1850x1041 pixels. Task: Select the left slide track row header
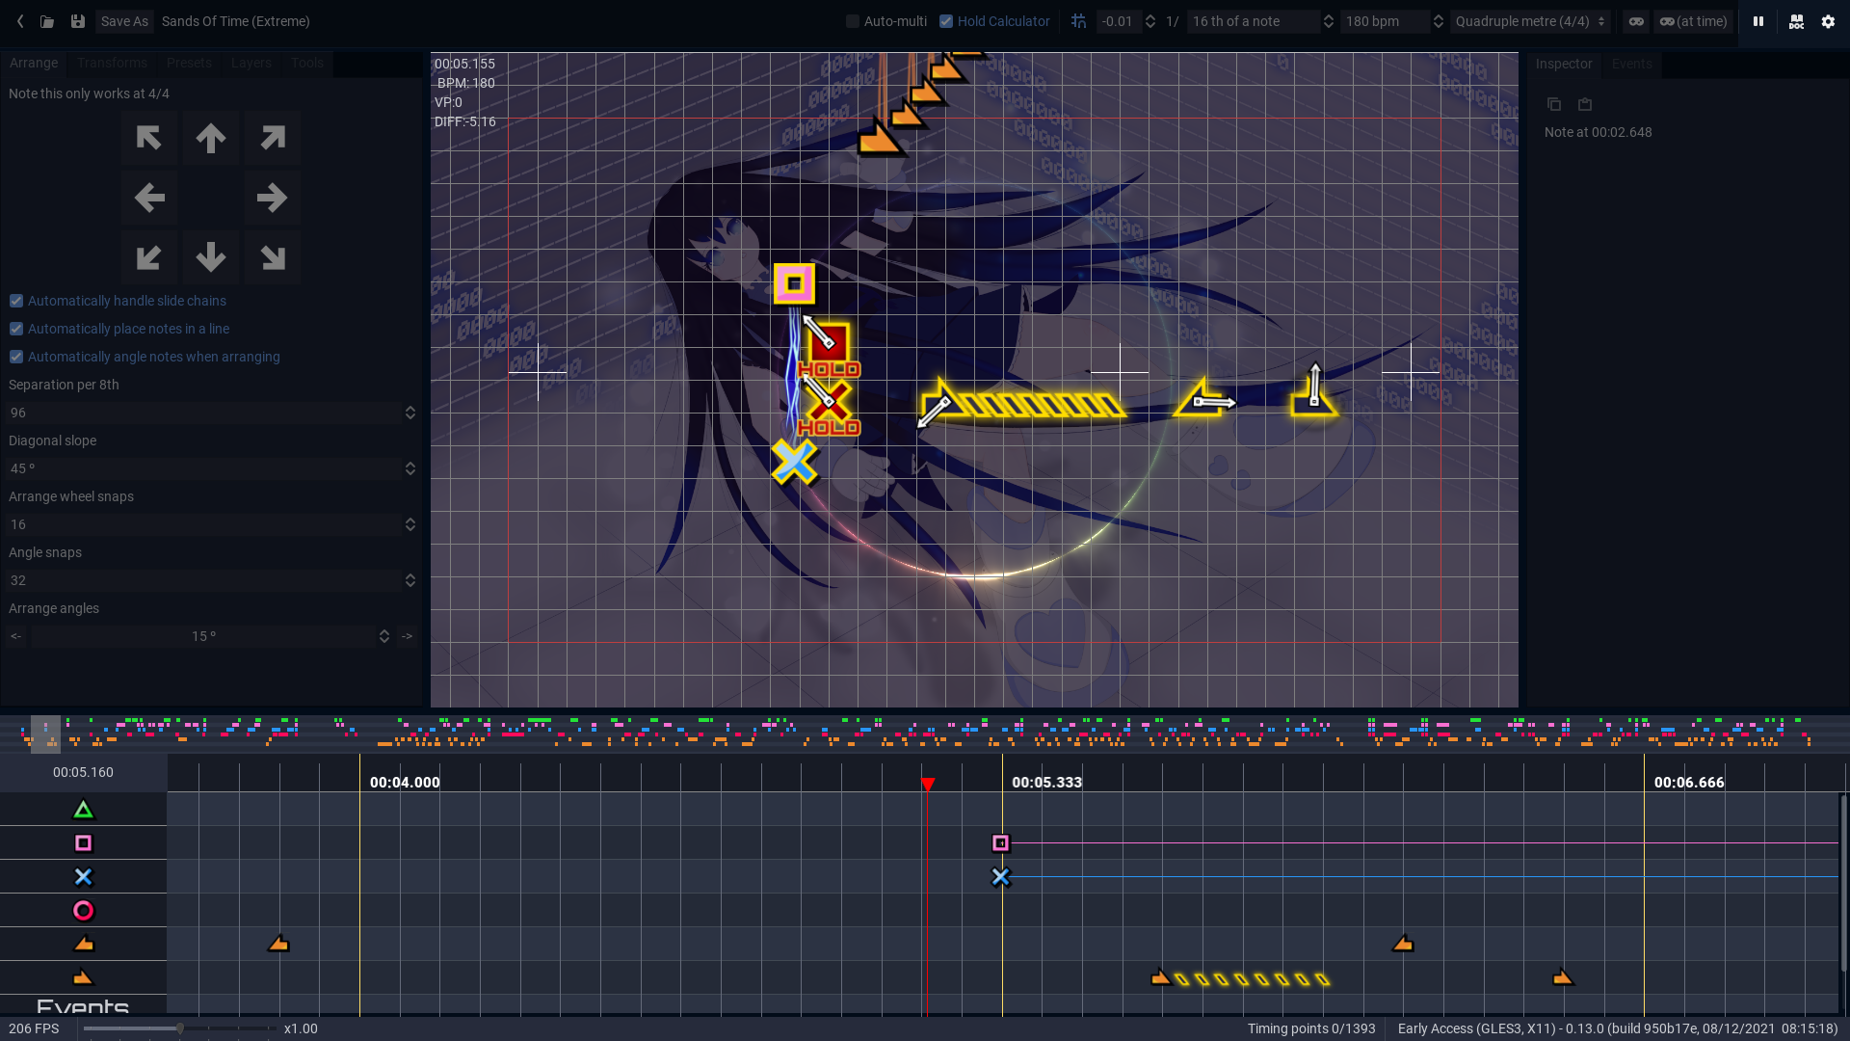tap(83, 945)
